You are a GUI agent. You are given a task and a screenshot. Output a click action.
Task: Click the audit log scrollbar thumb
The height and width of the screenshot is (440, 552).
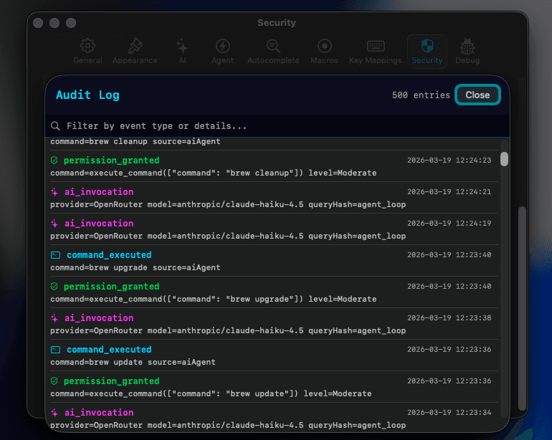click(x=504, y=159)
